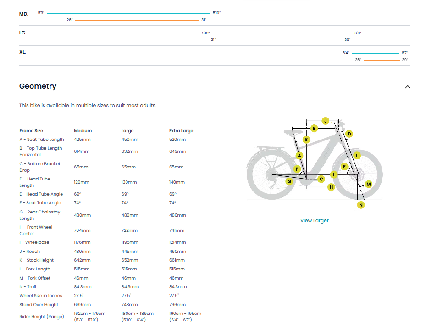Click the N trail marker

coord(361,205)
